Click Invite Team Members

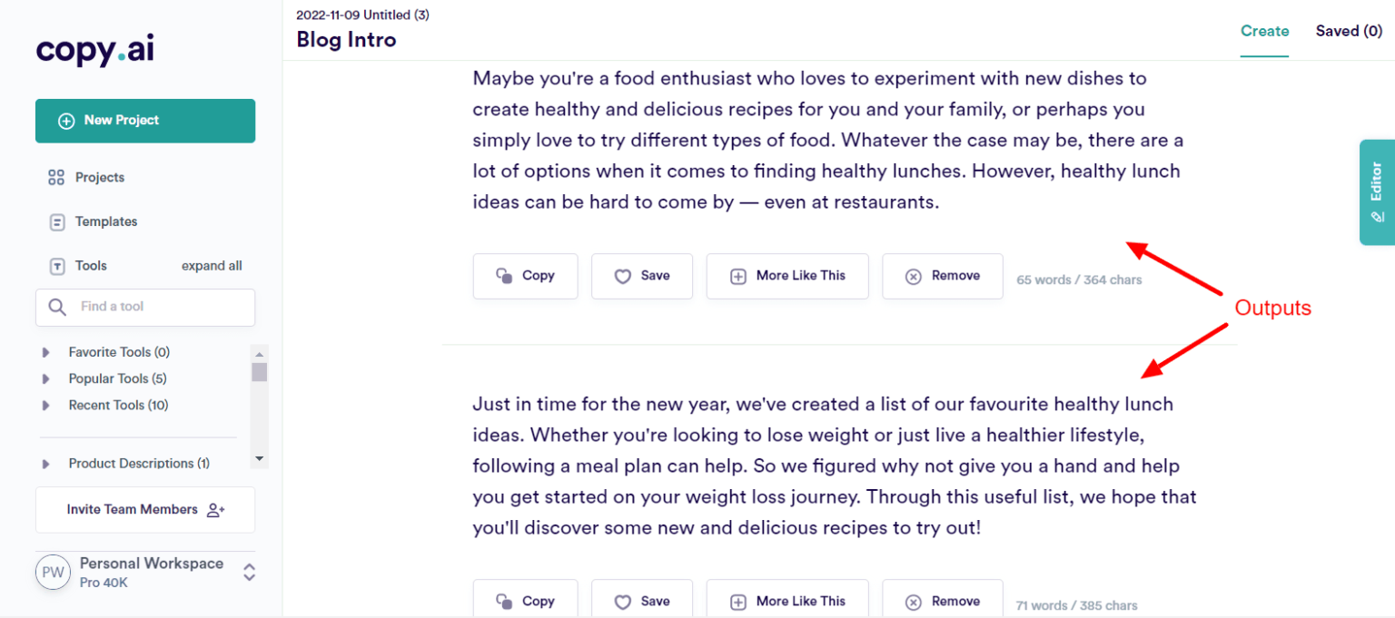[x=144, y=509]
